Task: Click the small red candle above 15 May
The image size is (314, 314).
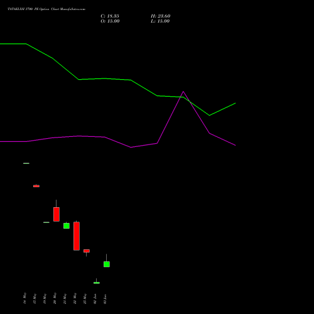Action: (x=36, y=186)
